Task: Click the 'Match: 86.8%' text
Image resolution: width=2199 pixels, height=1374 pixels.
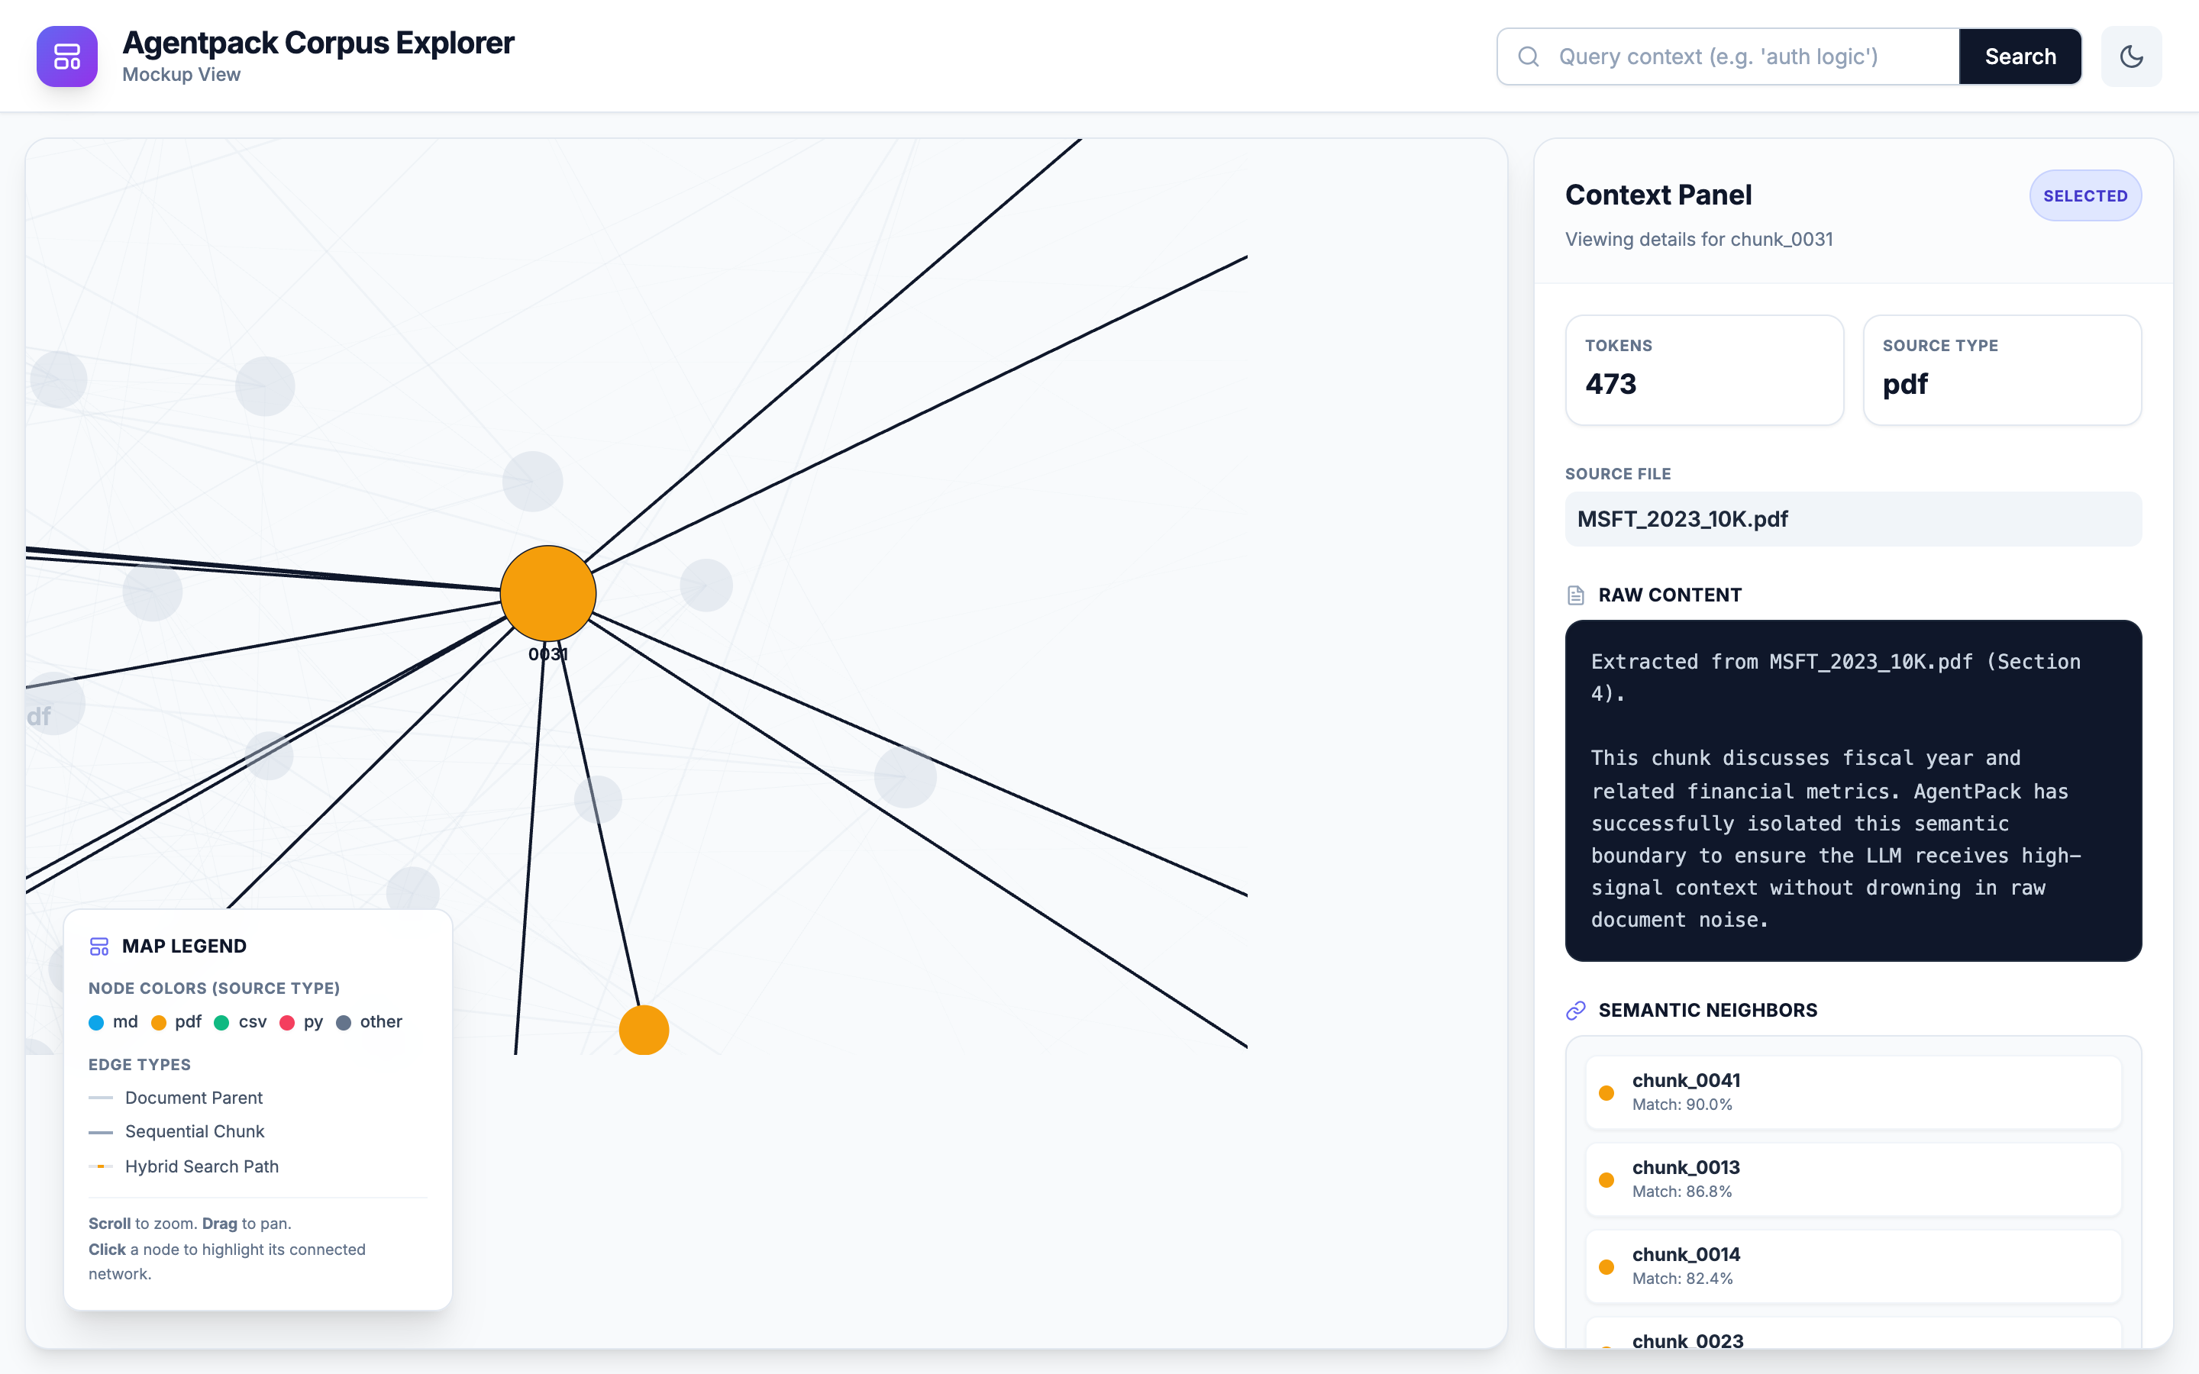Action: tap(1682, 1192)
